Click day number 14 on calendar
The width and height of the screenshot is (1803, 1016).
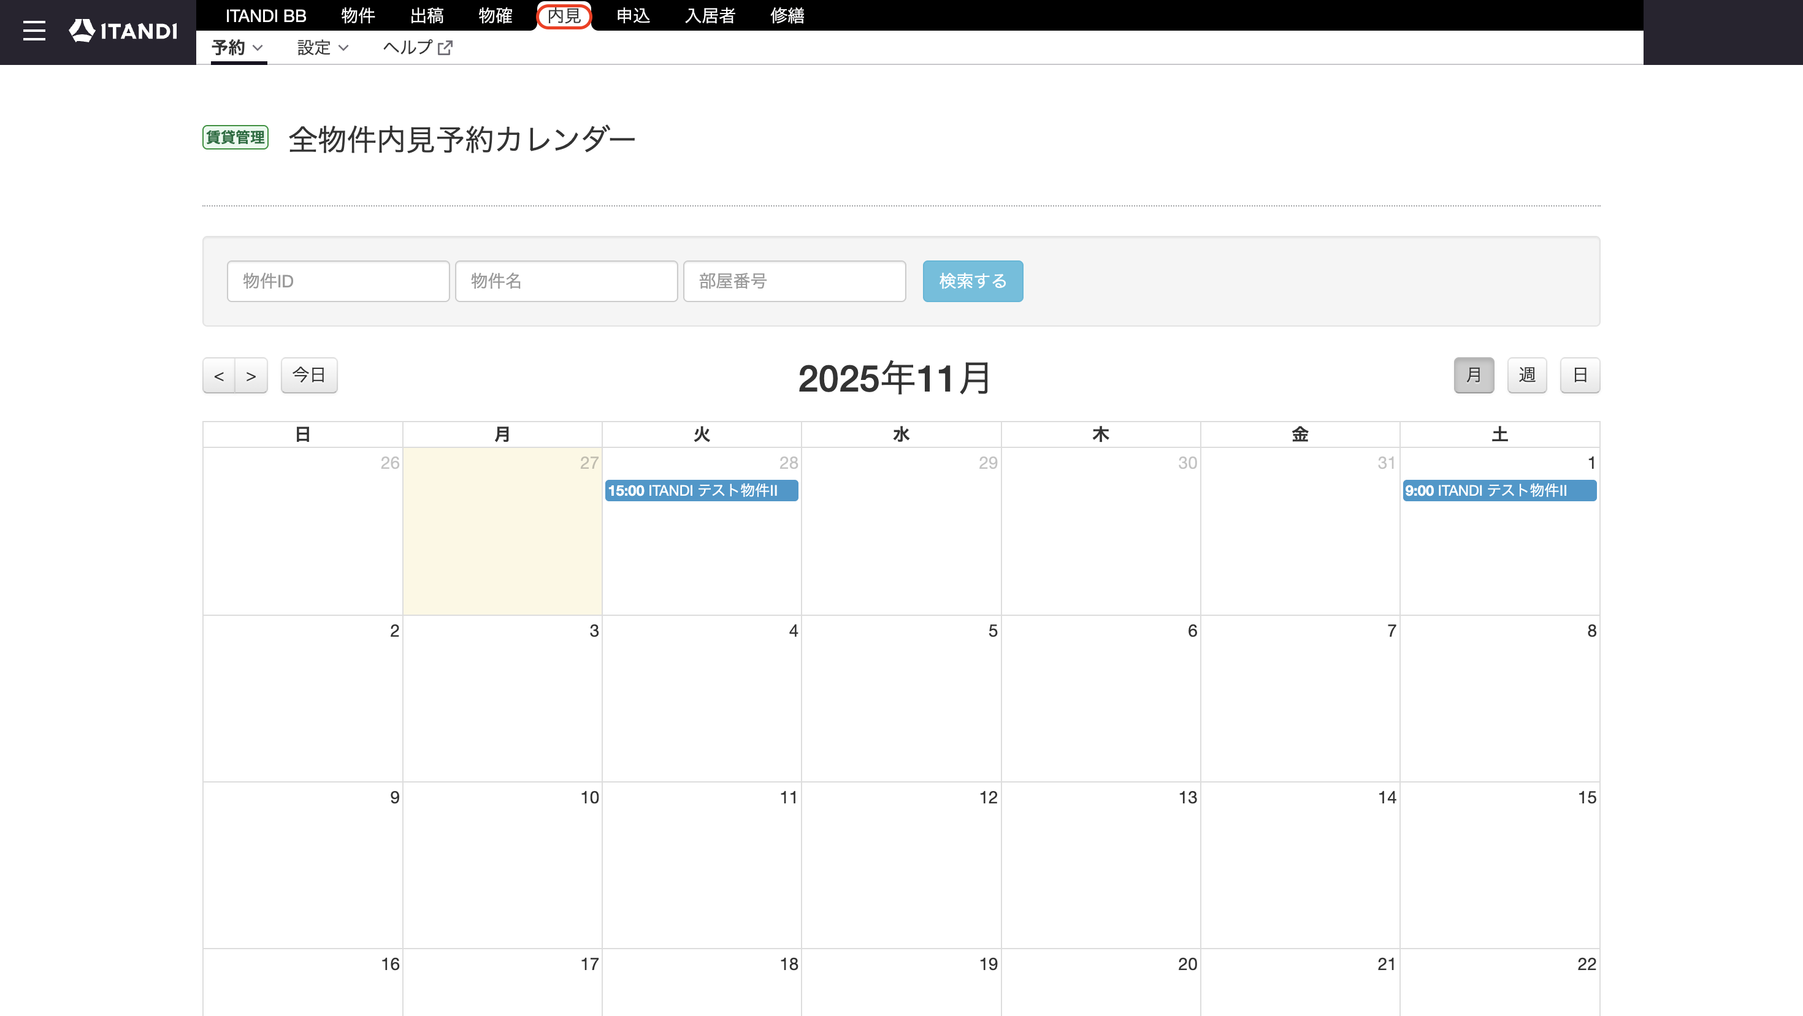point(1387,797)
